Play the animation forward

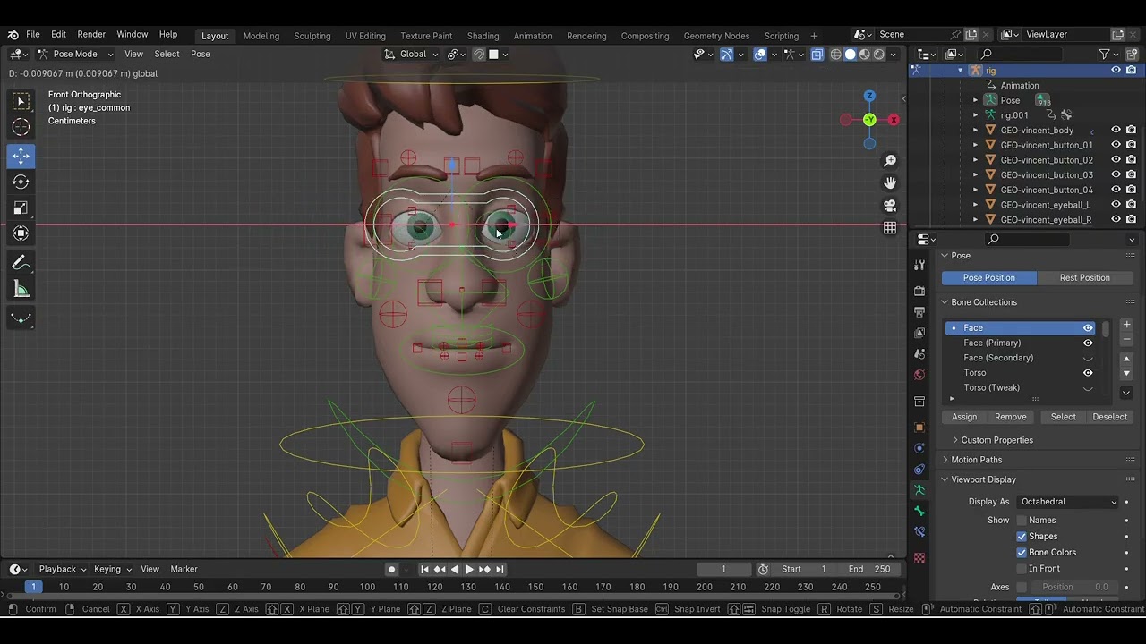pos(469,570)
